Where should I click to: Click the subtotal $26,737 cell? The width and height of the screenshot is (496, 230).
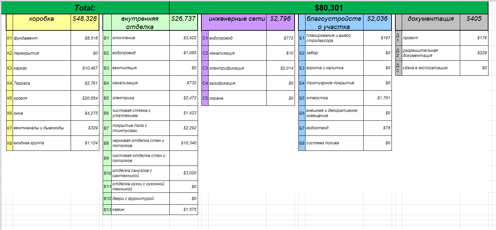pyautogui.click(x=183, y=22)
